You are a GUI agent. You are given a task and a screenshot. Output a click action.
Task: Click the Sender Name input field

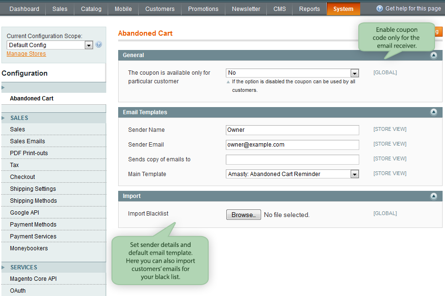(x=293, y=130)
